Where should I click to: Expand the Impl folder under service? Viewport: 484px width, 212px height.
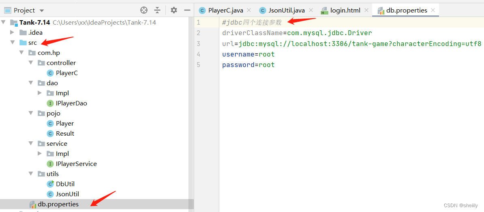(x=39, y=153)
